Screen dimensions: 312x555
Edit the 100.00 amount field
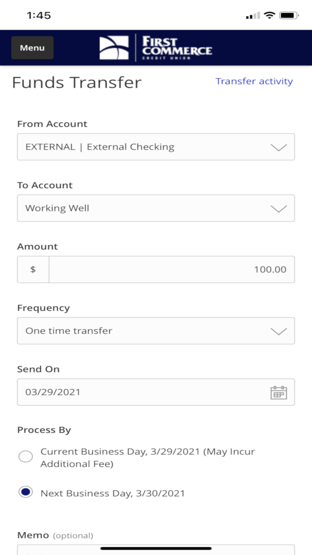point(172,269)
